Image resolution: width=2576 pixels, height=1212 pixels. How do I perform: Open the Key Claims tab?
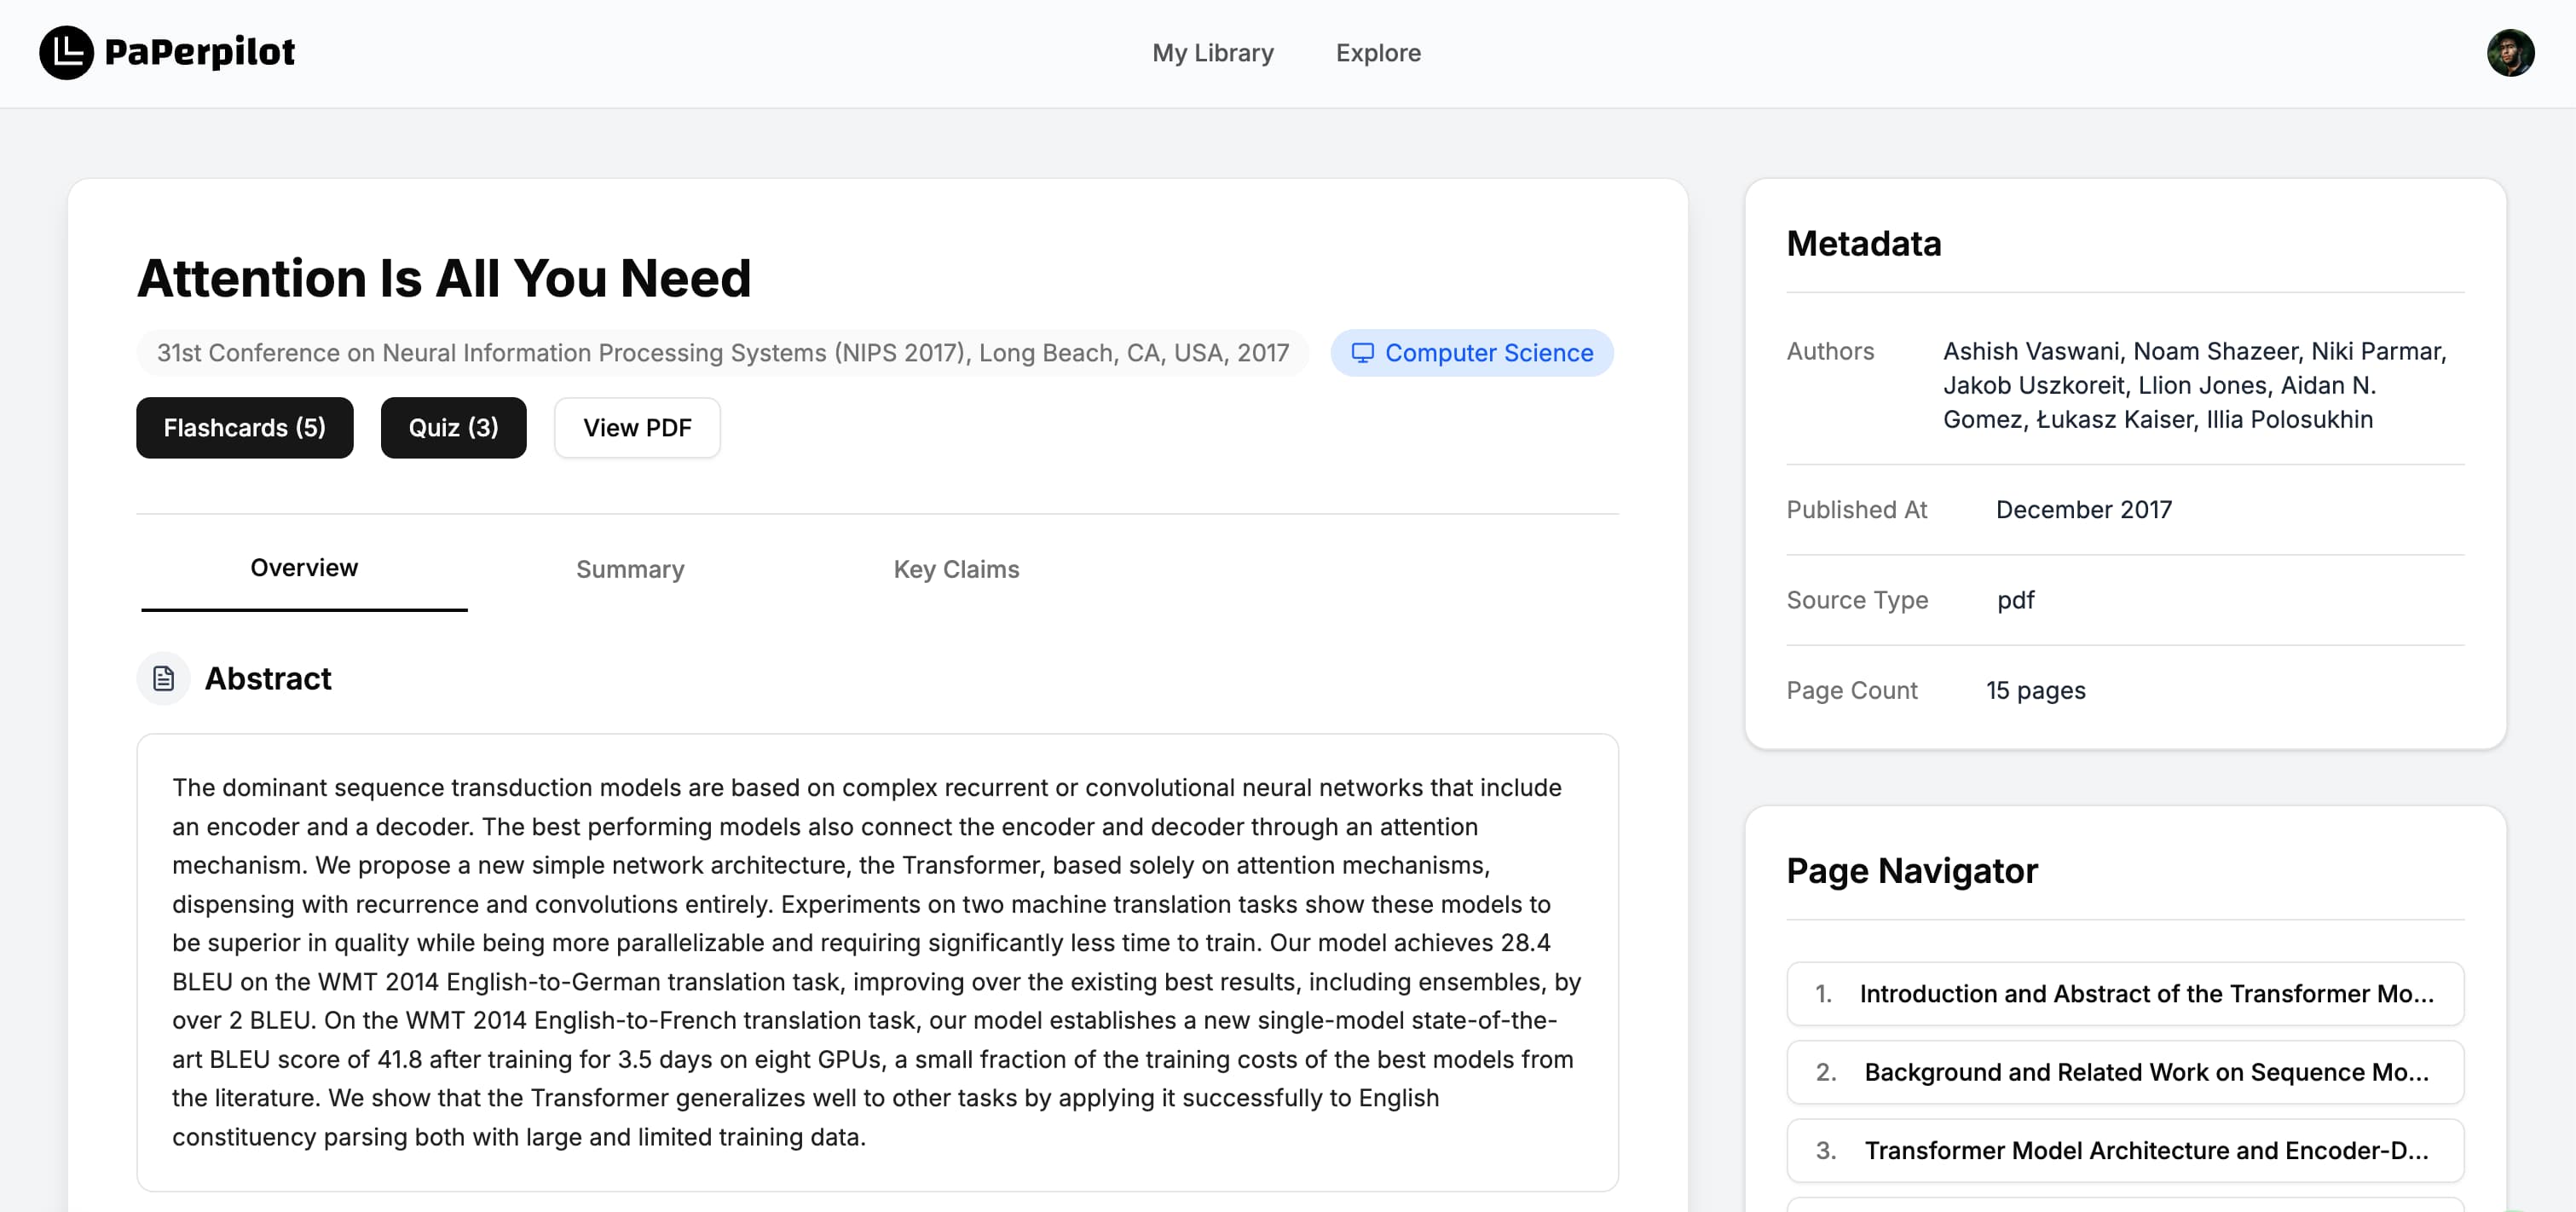coord(956,569)
